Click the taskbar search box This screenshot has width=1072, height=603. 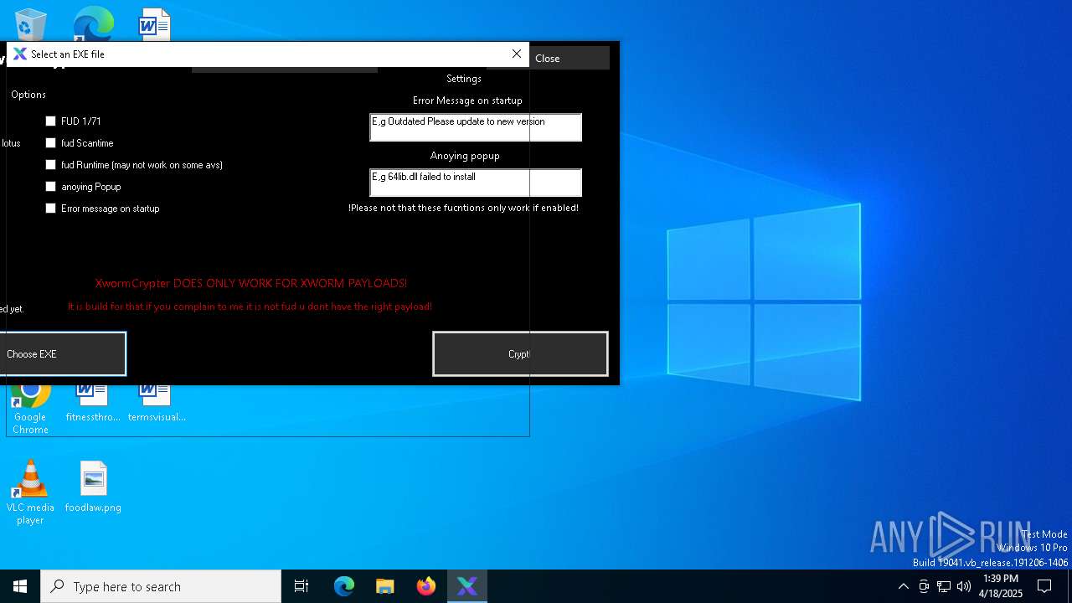(161, 586)
